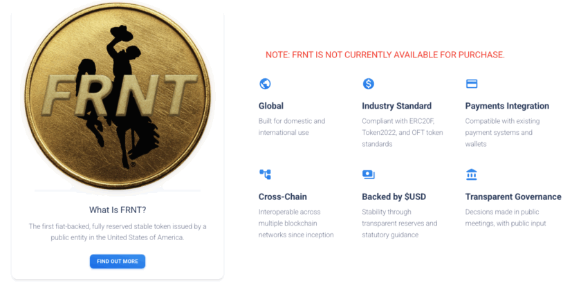581x283 pixels.
Task: Click the Cross-Chain network nodes icon
Action: click(264, 174)
